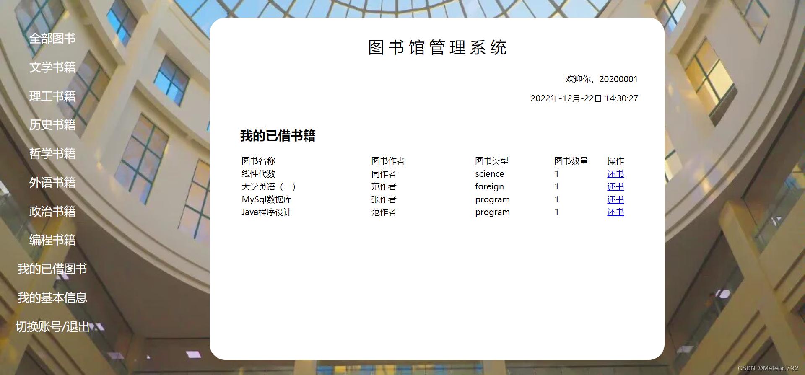Click the 图书数量 column header
This screenshot has height=375, width=805.
pos(571,161)
